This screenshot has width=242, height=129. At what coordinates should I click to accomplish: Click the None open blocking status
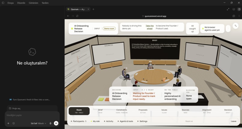(189, 97)
